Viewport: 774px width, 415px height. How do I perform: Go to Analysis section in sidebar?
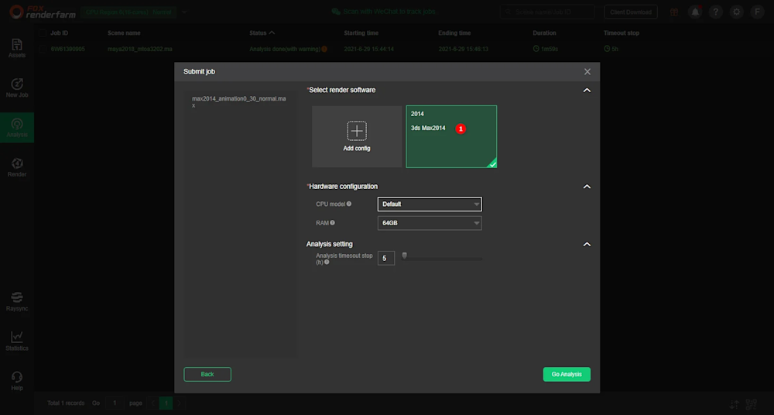pos(17,128)
